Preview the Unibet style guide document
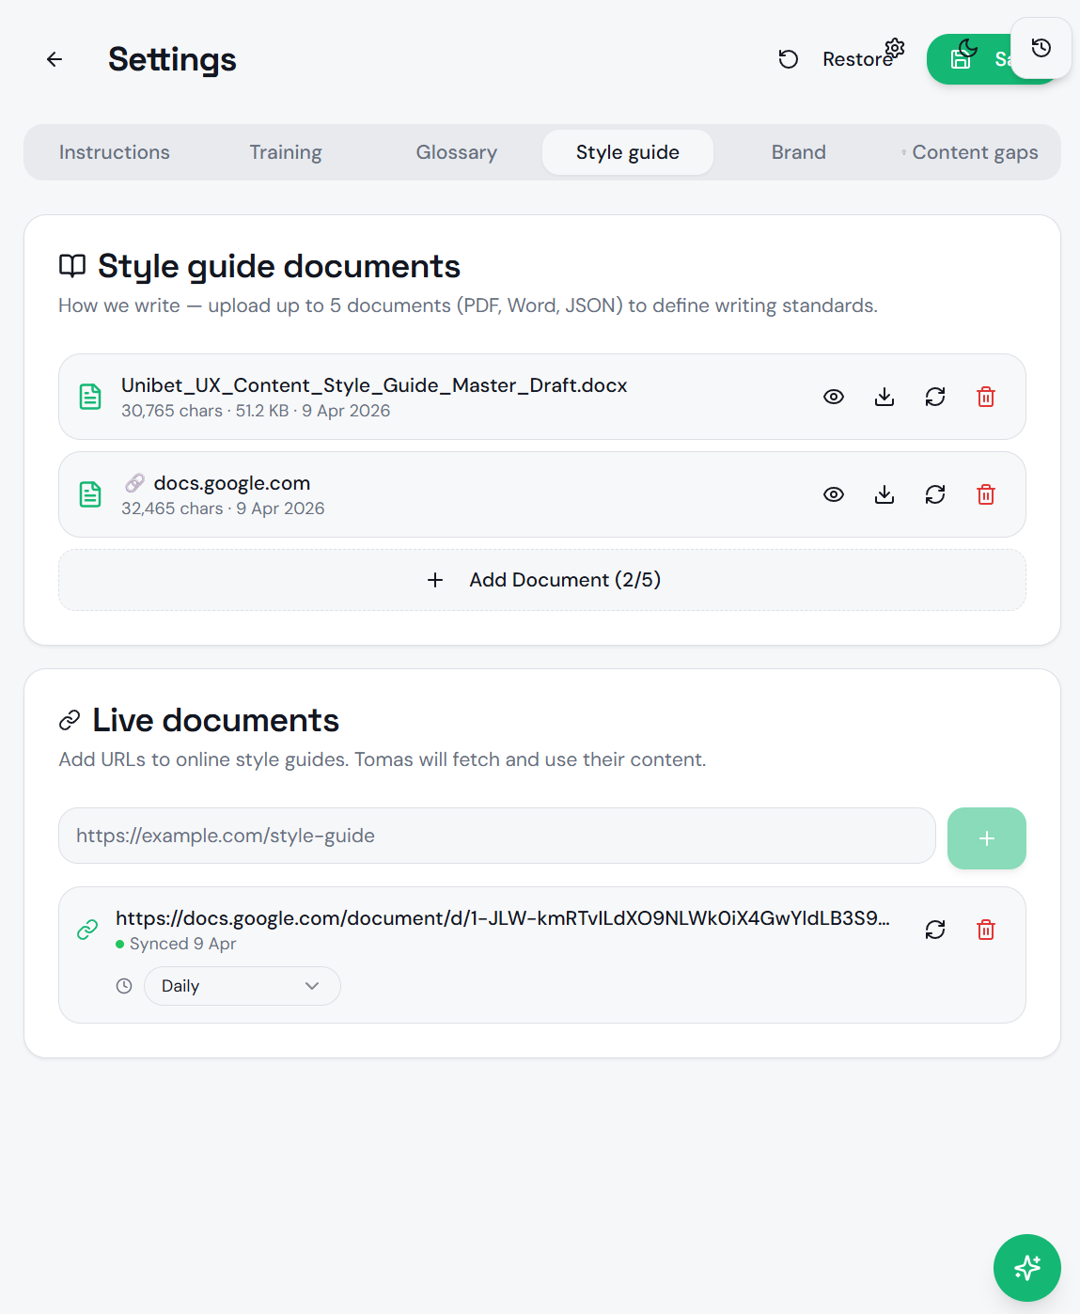Viewport: 1080px width, 1314px height. [x=833, y=397]
